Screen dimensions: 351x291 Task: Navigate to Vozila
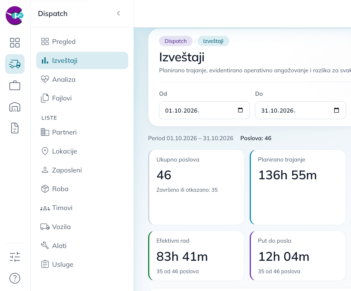(82, 227)
